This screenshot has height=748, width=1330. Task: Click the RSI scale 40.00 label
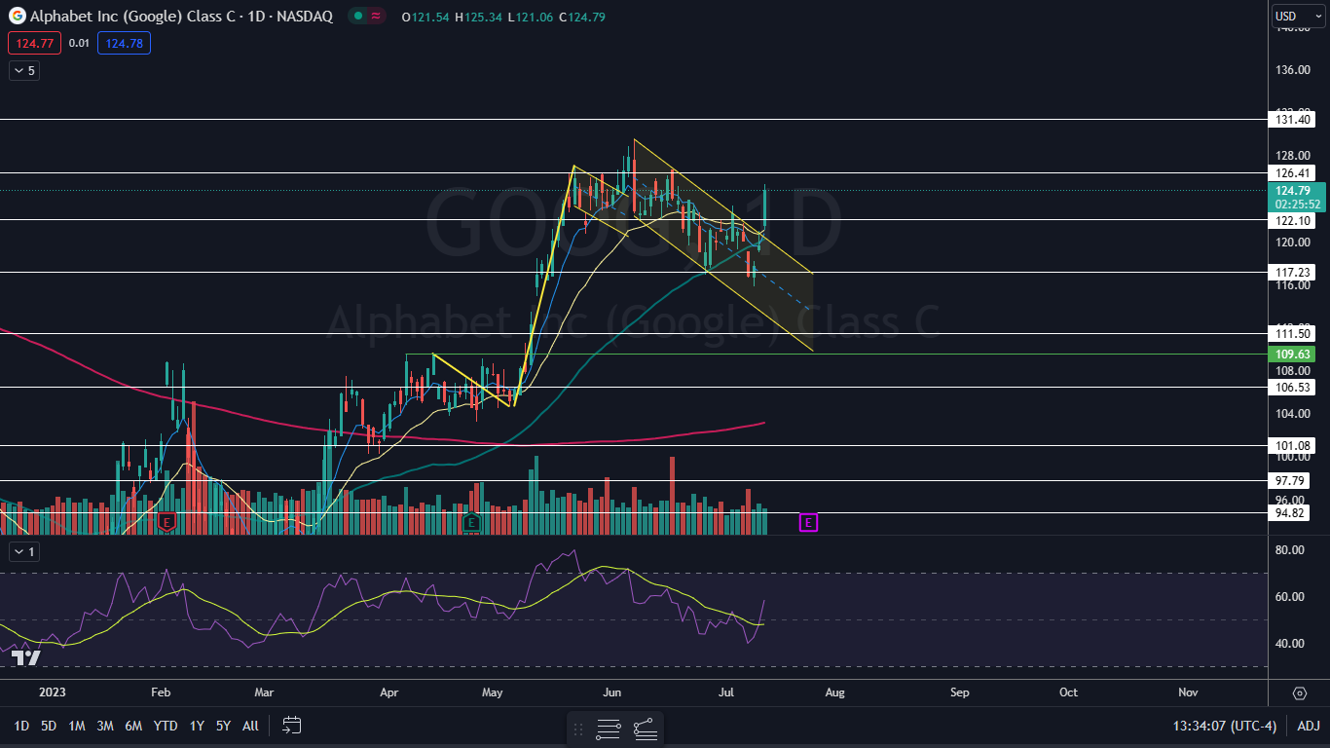pos(1289,643)
